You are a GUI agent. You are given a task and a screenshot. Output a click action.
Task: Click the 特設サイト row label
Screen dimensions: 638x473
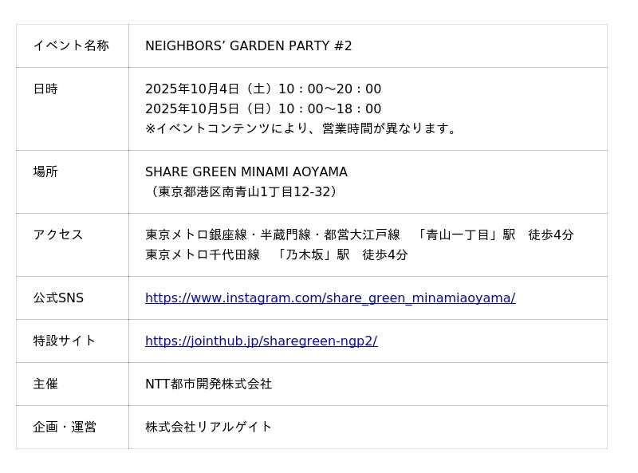pos(65,341)
